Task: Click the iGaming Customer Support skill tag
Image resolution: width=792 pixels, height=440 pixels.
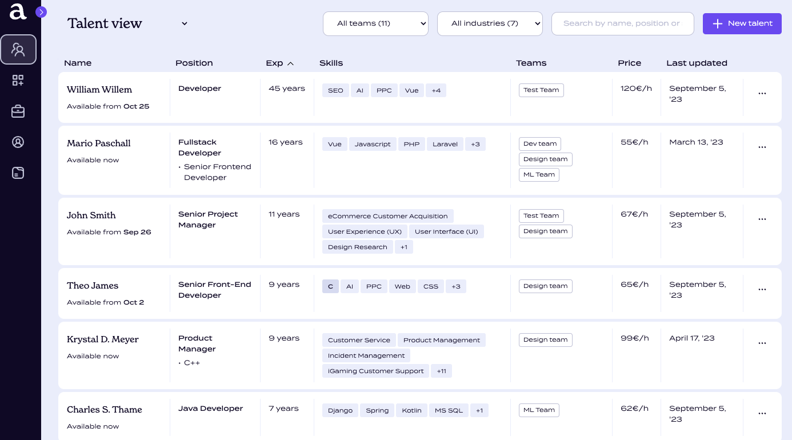Action: click(x=375, y=371)
